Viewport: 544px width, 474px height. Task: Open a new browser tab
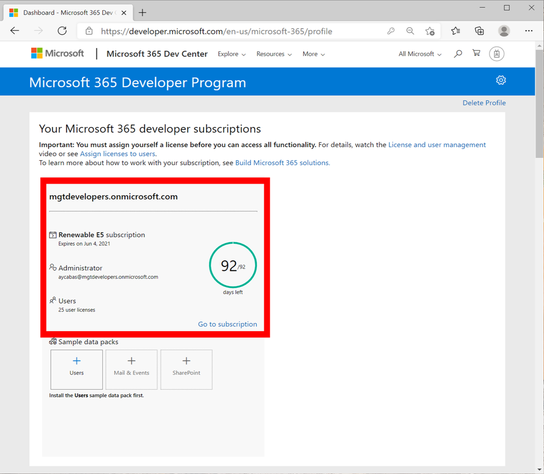[142, 13]
